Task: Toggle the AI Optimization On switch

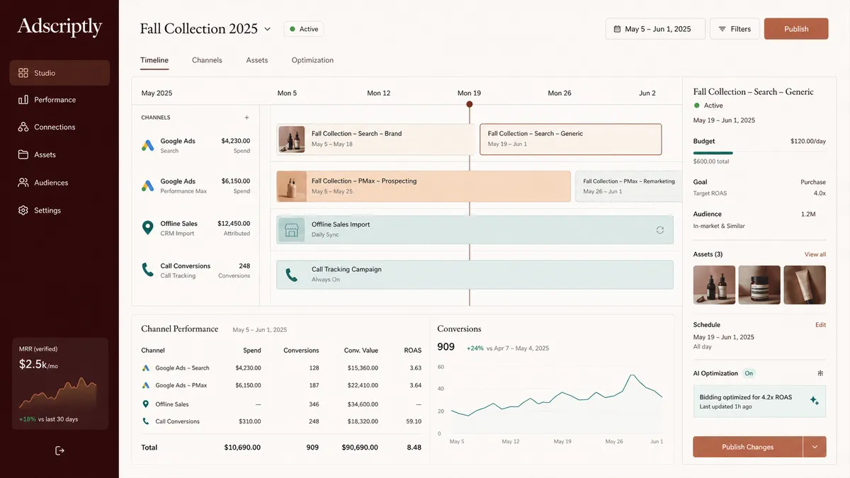Action: coord(749,373)
